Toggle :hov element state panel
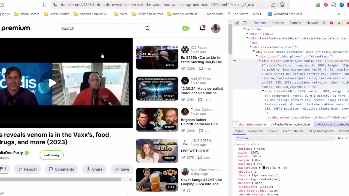This screenshot has width=349, height=196. coord(340,138)
